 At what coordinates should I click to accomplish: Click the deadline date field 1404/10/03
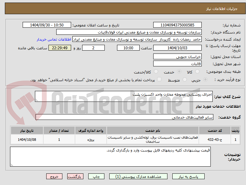point(177,48)
